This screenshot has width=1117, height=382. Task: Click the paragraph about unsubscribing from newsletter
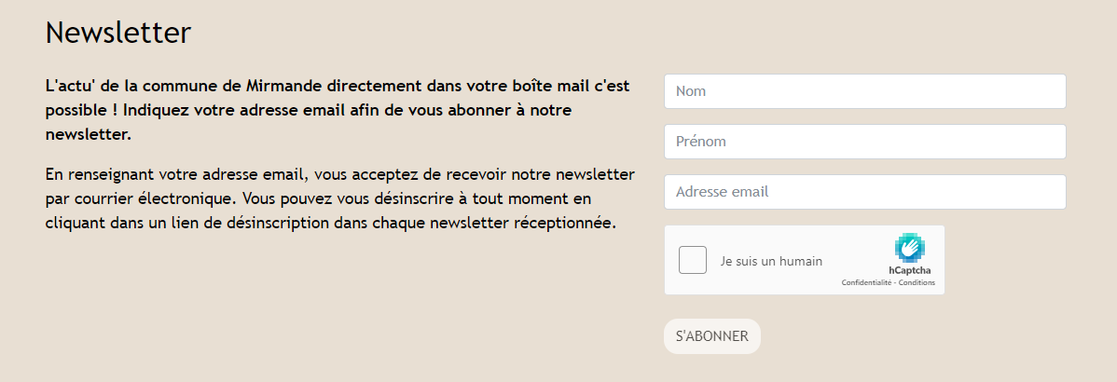(x=339, y=198)
